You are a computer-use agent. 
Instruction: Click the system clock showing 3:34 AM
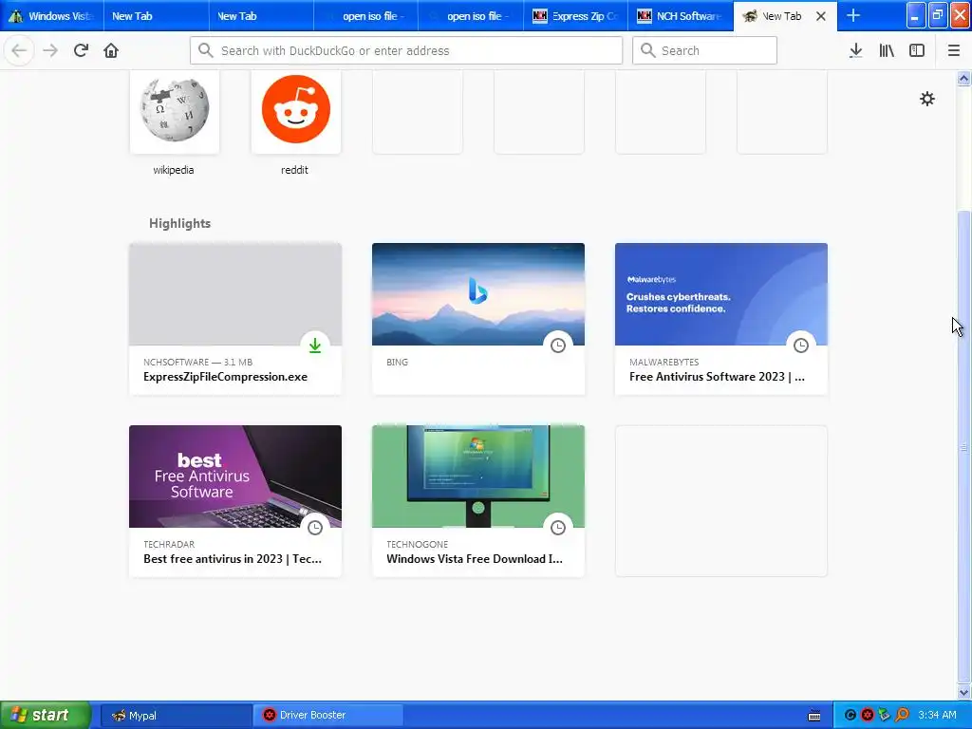point(937,716)
